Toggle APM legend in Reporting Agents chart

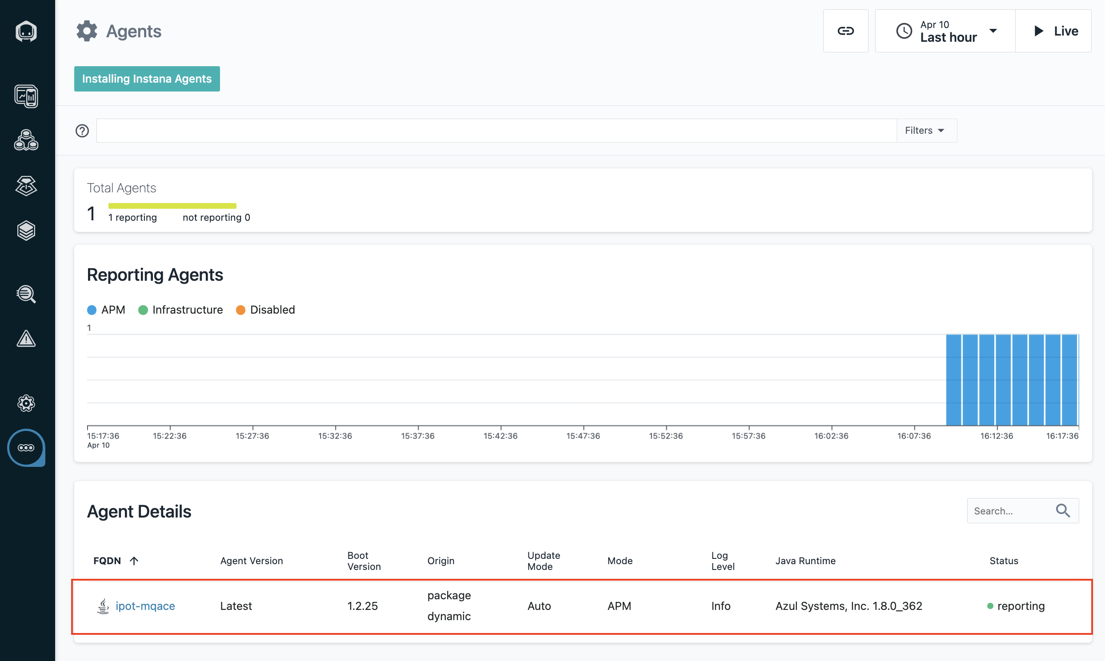point(106,310)
